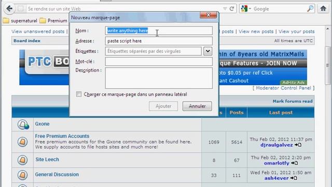The image size is (332, 187).
Task: Open the General Discussion forum
Action: tap(57, 175)
